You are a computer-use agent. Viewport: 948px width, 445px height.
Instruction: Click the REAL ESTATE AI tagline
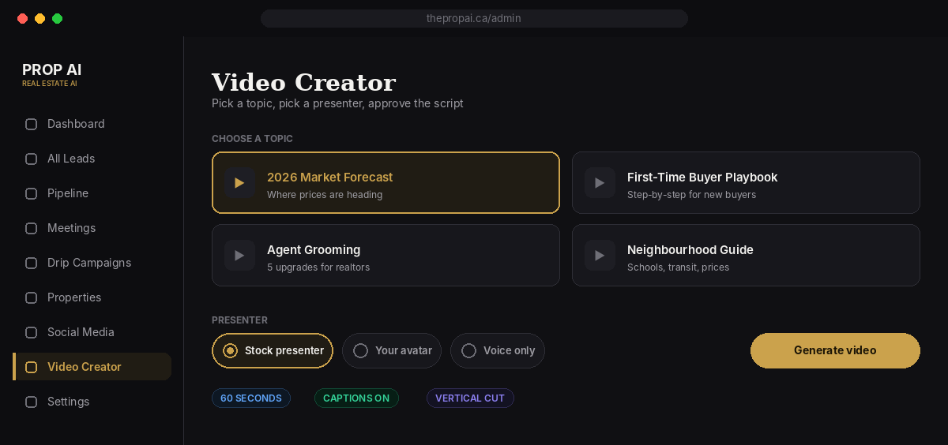click(x=50, y=84)
